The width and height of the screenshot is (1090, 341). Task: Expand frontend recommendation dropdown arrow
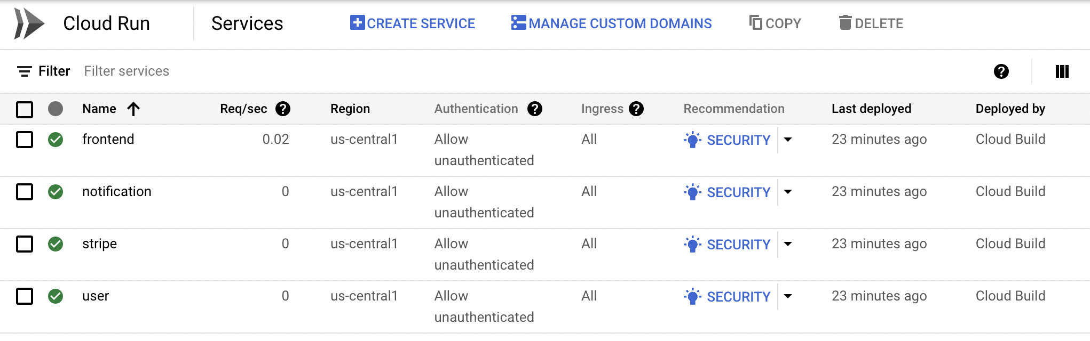(788, 140)
